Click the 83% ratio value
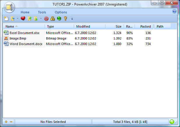Viewport: 180px width, 127px height. coord(130,38)
